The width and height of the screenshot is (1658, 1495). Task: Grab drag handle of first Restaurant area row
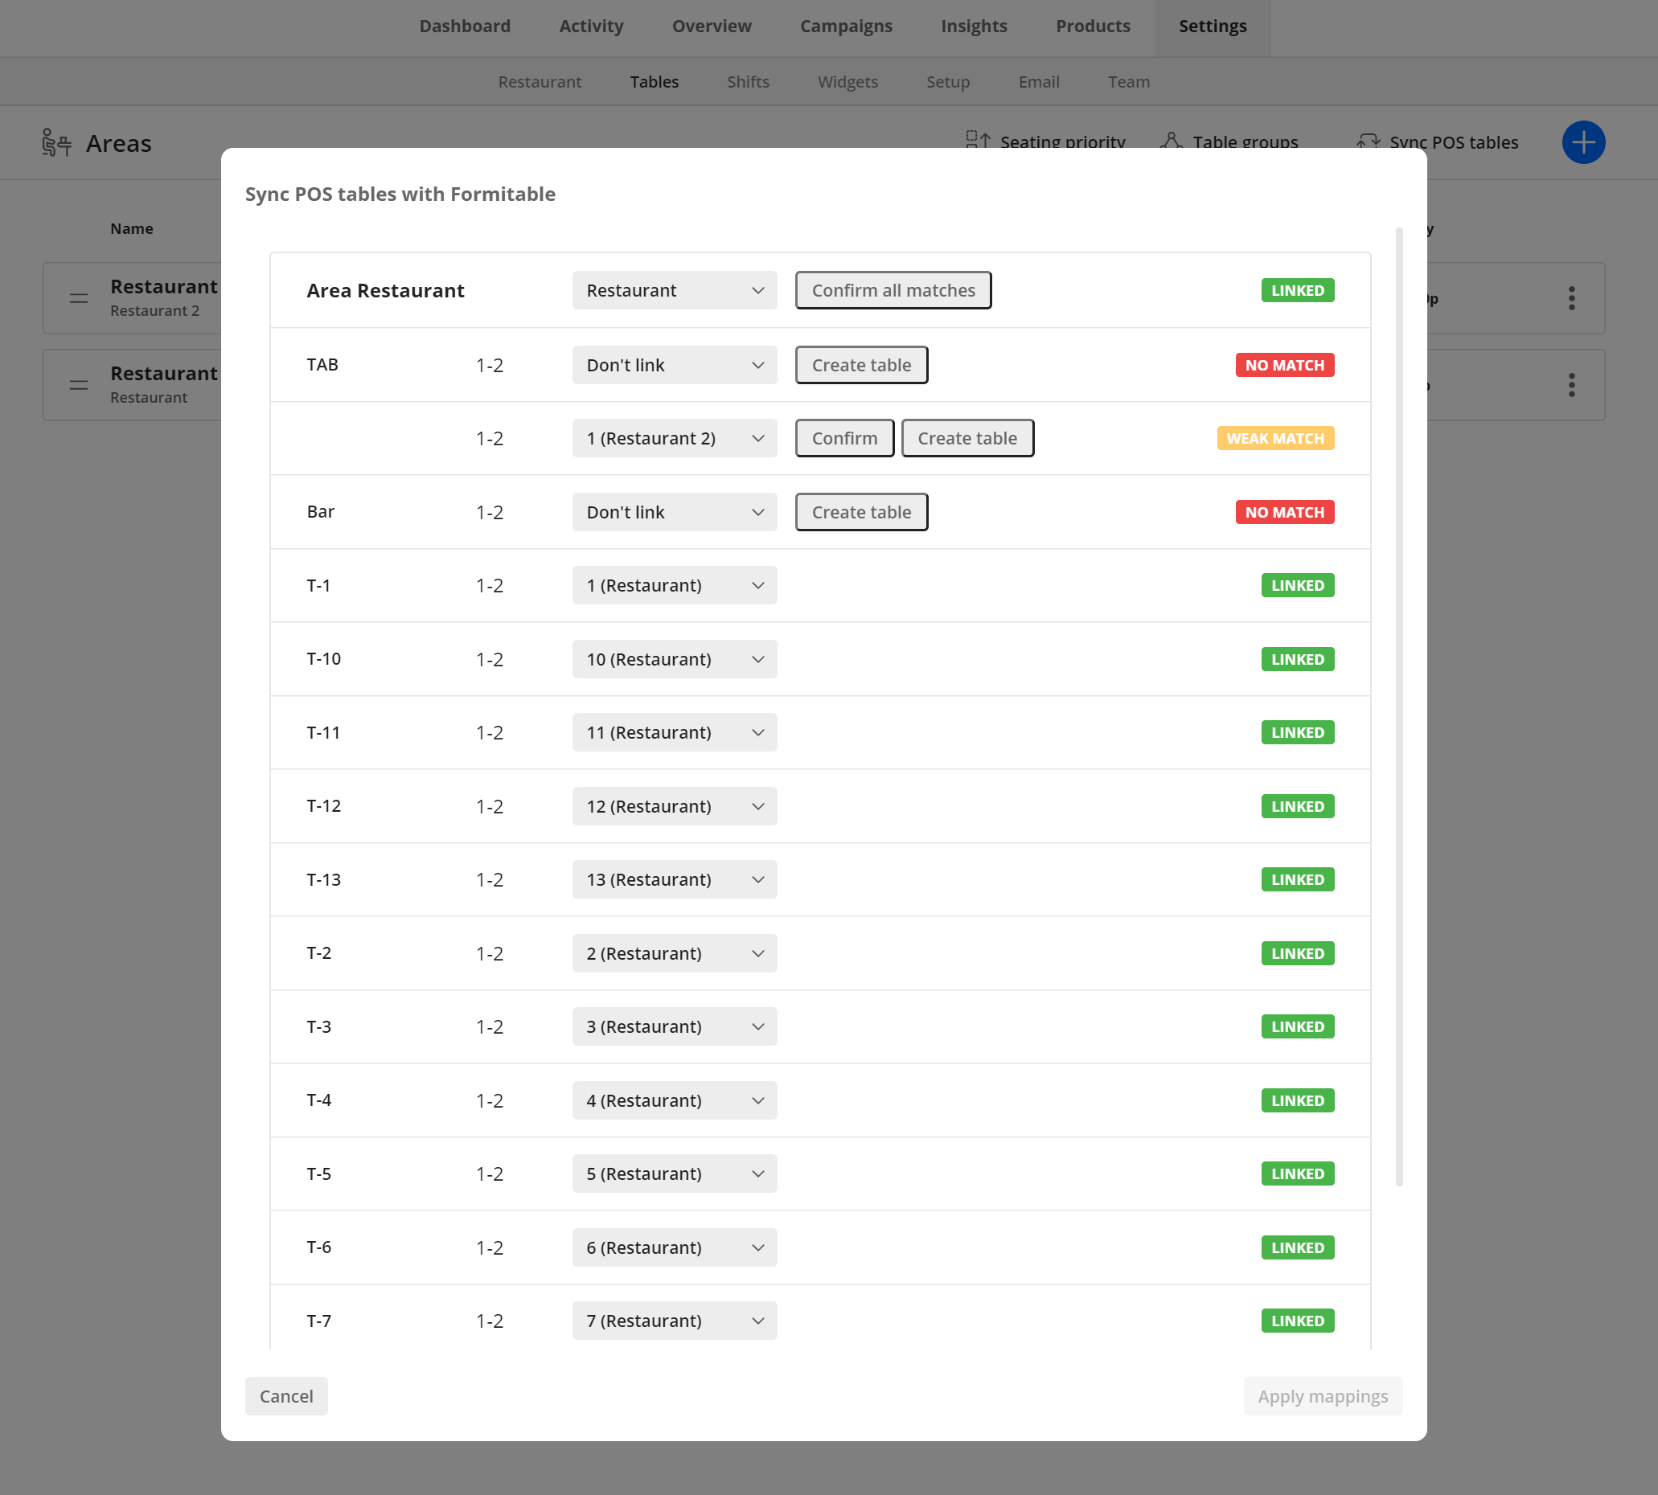click(x=79, y=298)
